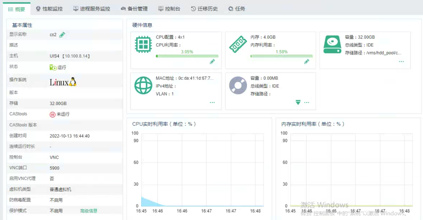Viewport: 423px width, 220px height.
Task: Click the CD-ROM disc icon
Action: [x=238, y=86]
